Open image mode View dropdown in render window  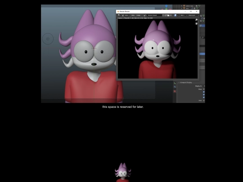click(x=126, y=15)
